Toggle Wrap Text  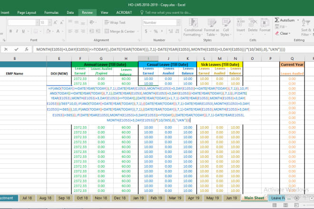pos(115,22)
